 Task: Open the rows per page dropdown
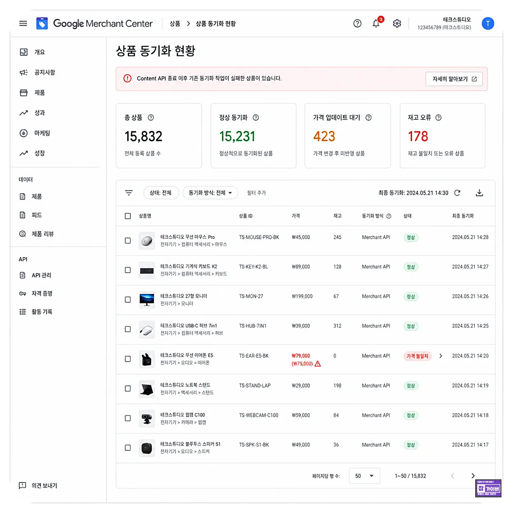tap(365, 476)
